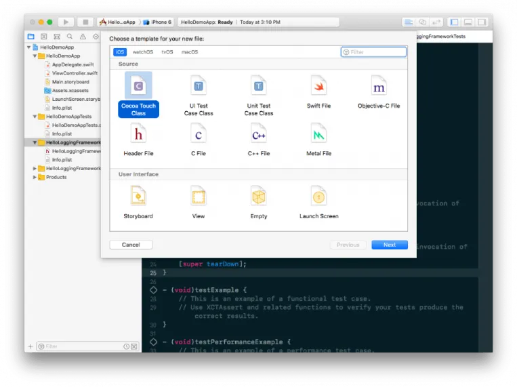Collapse the HelloDemoApp project root
This screenshot has height=387, width=517.
(29, 47)
